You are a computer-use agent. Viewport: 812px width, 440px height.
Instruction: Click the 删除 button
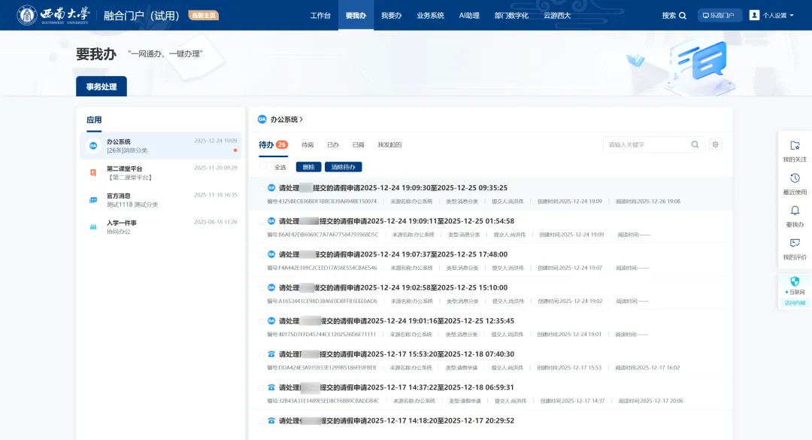coord(308,167)
